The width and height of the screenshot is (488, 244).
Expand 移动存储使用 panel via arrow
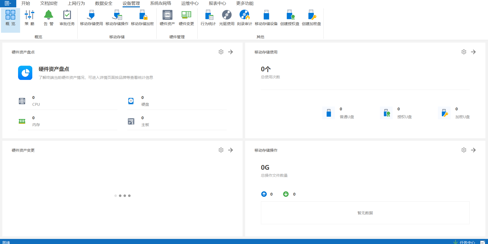473,52
